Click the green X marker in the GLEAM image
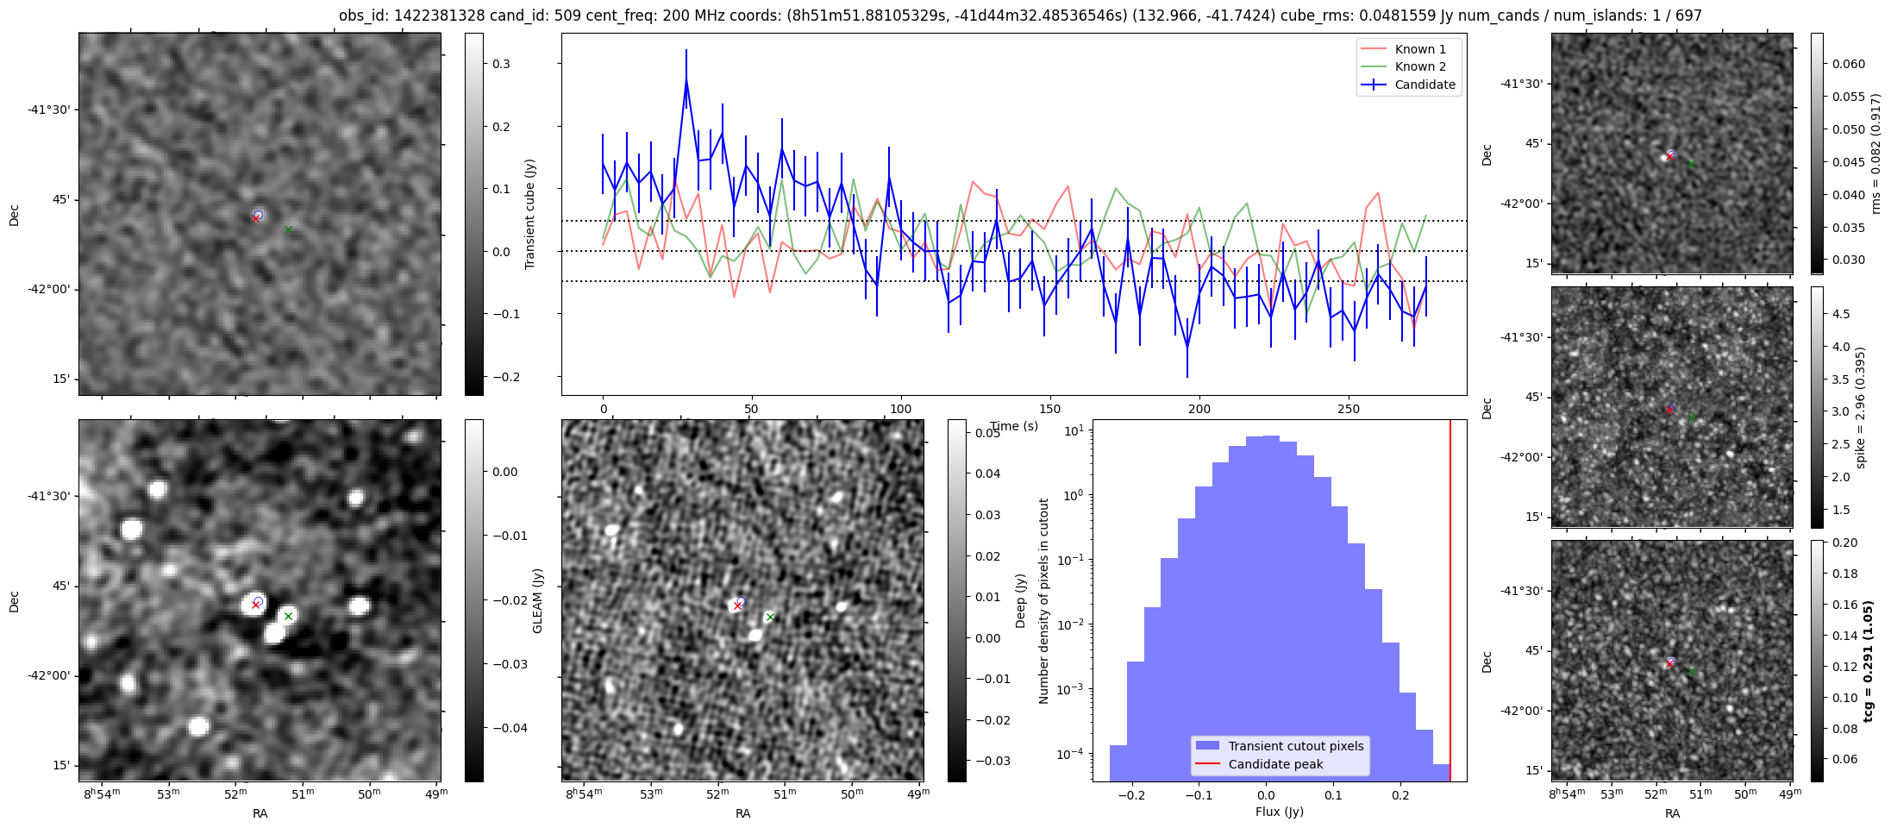The image size is (1891, 828). (x=288, y=616)
